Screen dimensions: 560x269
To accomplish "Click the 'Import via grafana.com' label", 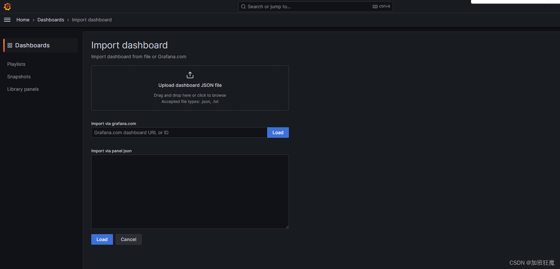I will (114, 124).
